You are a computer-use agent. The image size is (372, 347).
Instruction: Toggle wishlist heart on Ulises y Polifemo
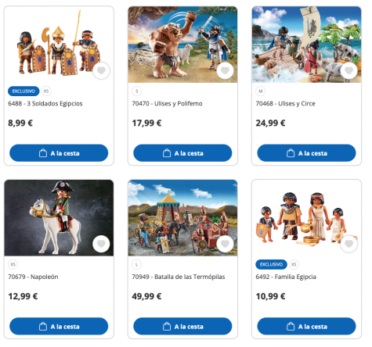coord(225,70)
